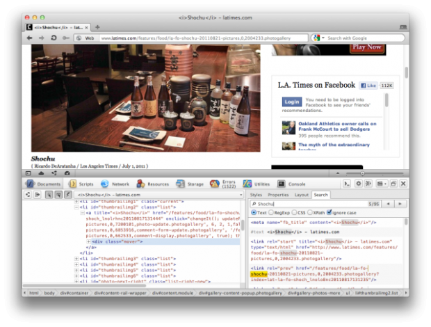This screenshot has width=431, height=327.
Task: Open the Google search engine dropdown
Action: click(319, 38)
